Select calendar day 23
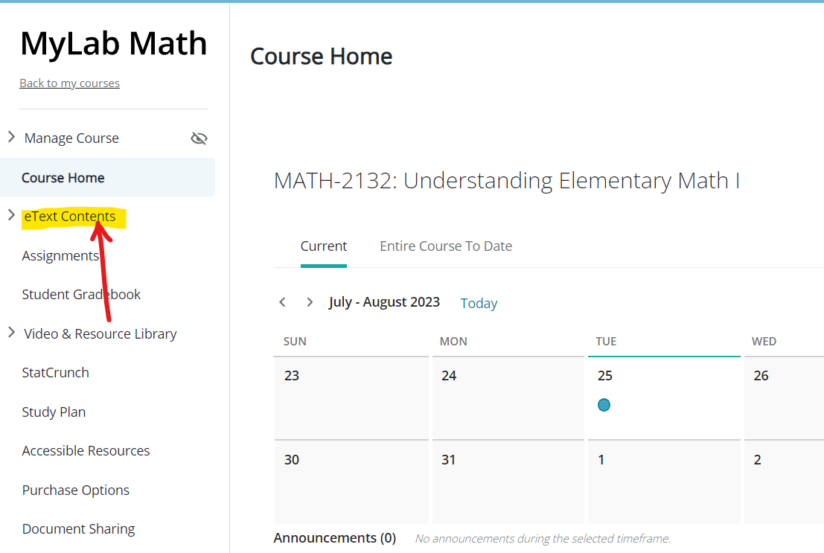This screenshot has height=553, width=824. [351, 398]
